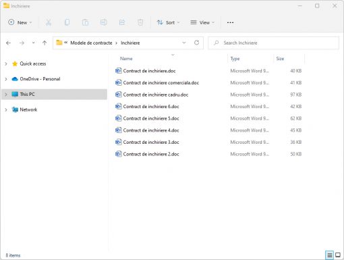Expand the Quick access tree node
This screenshot has width=344, height=260.
6,63
